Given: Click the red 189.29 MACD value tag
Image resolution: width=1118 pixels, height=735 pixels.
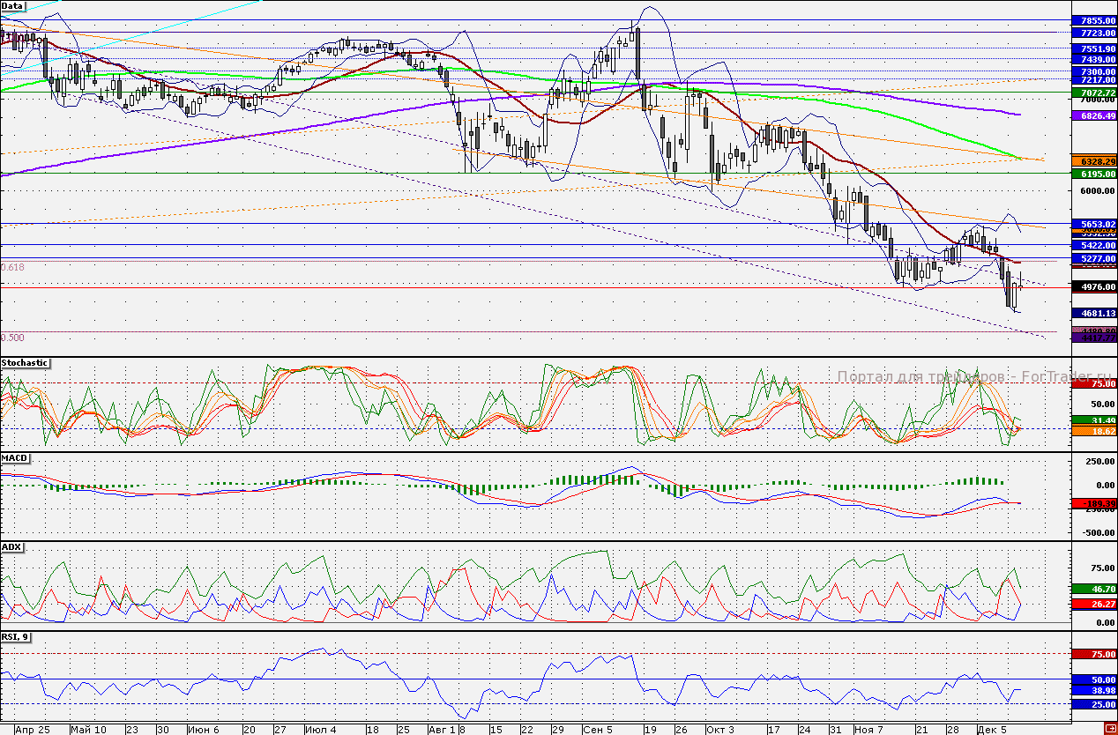Looking at the screenshot, I should pos(1093,502).
